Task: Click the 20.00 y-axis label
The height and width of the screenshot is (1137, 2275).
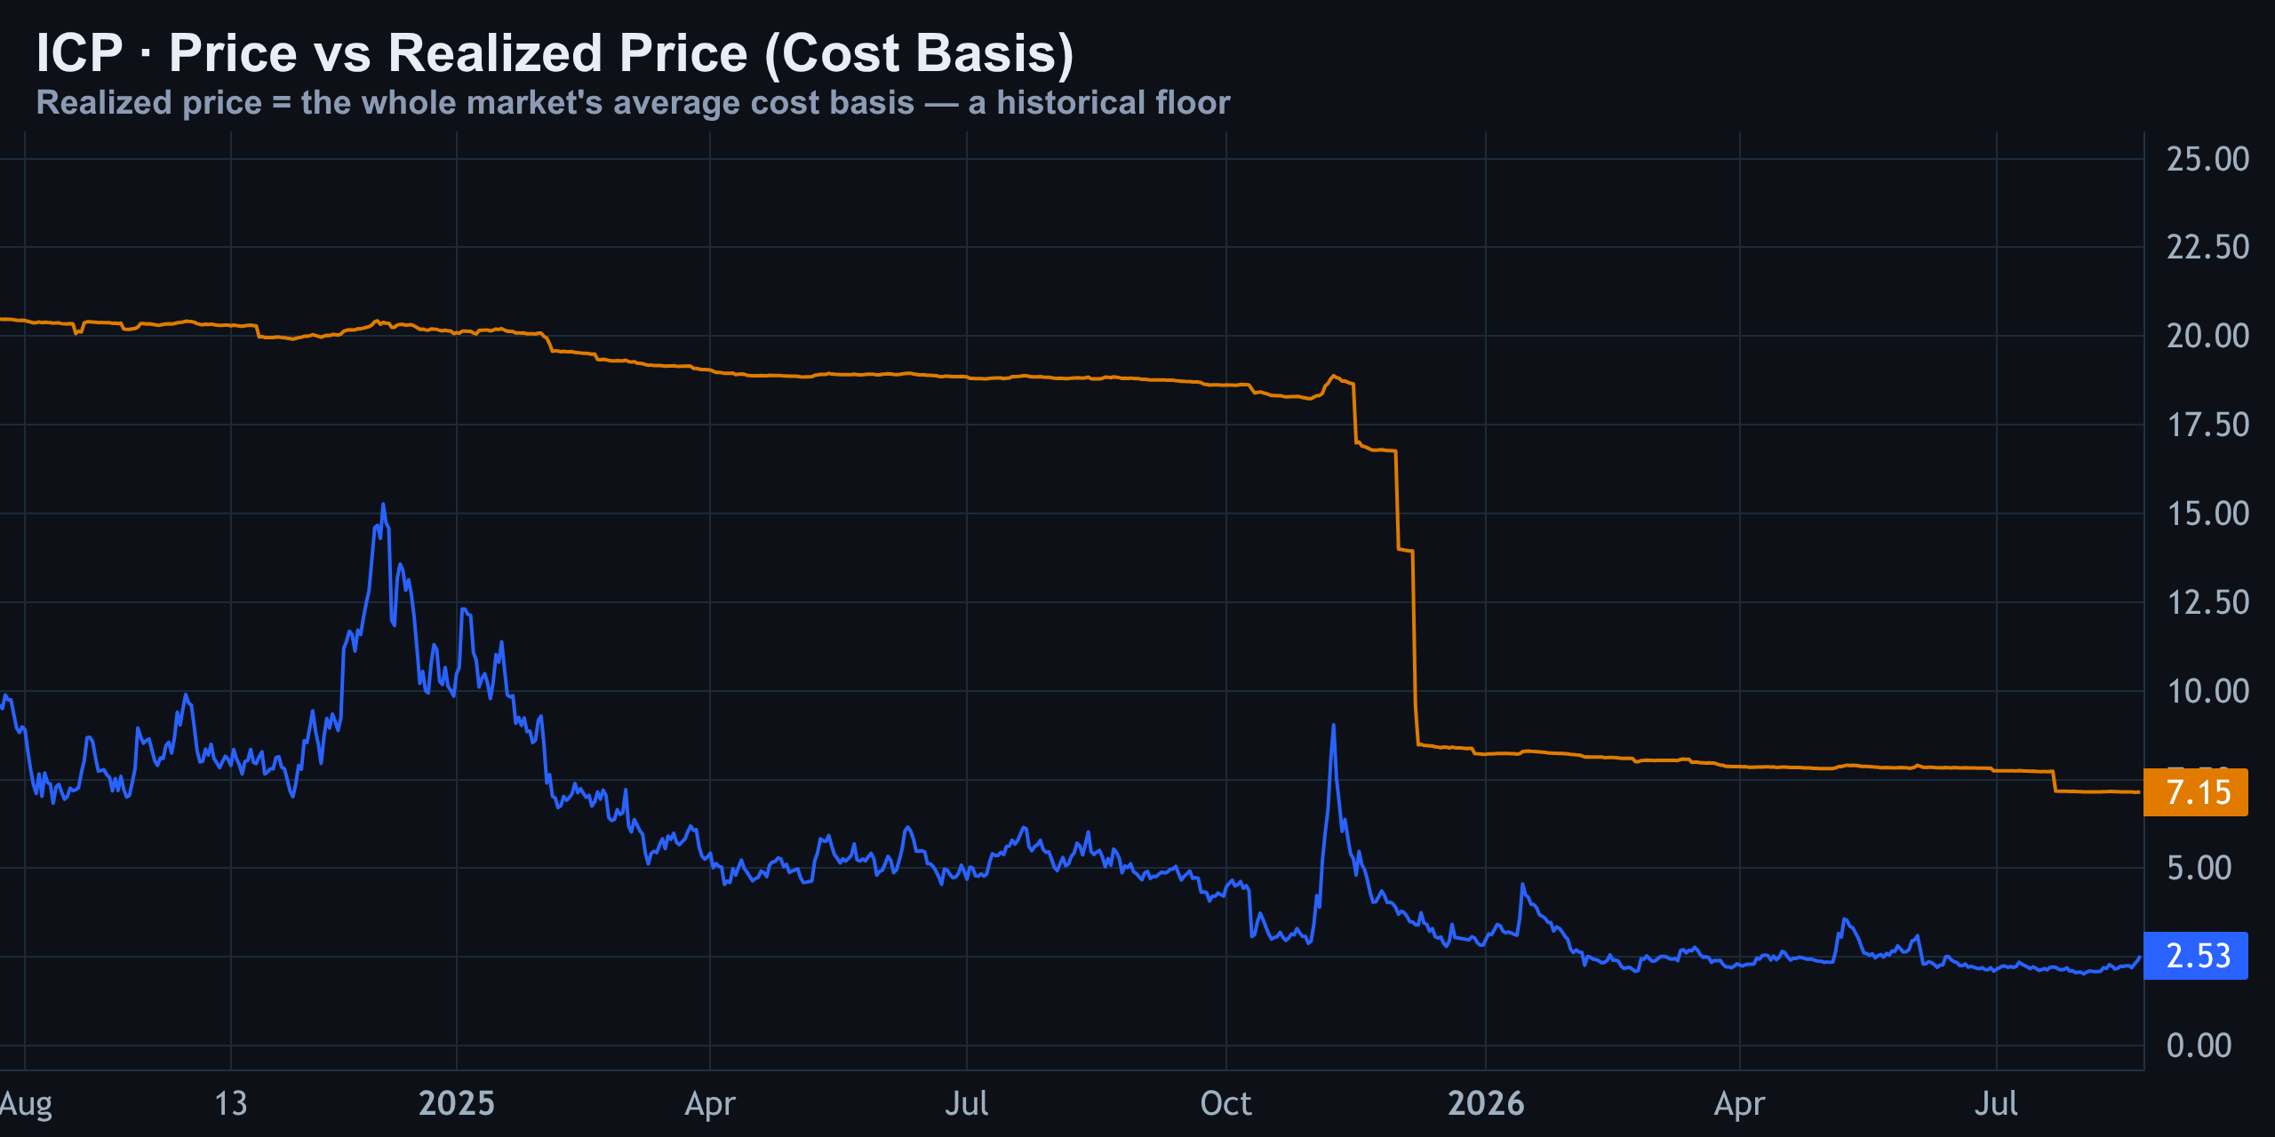Action: point(2207,336)
